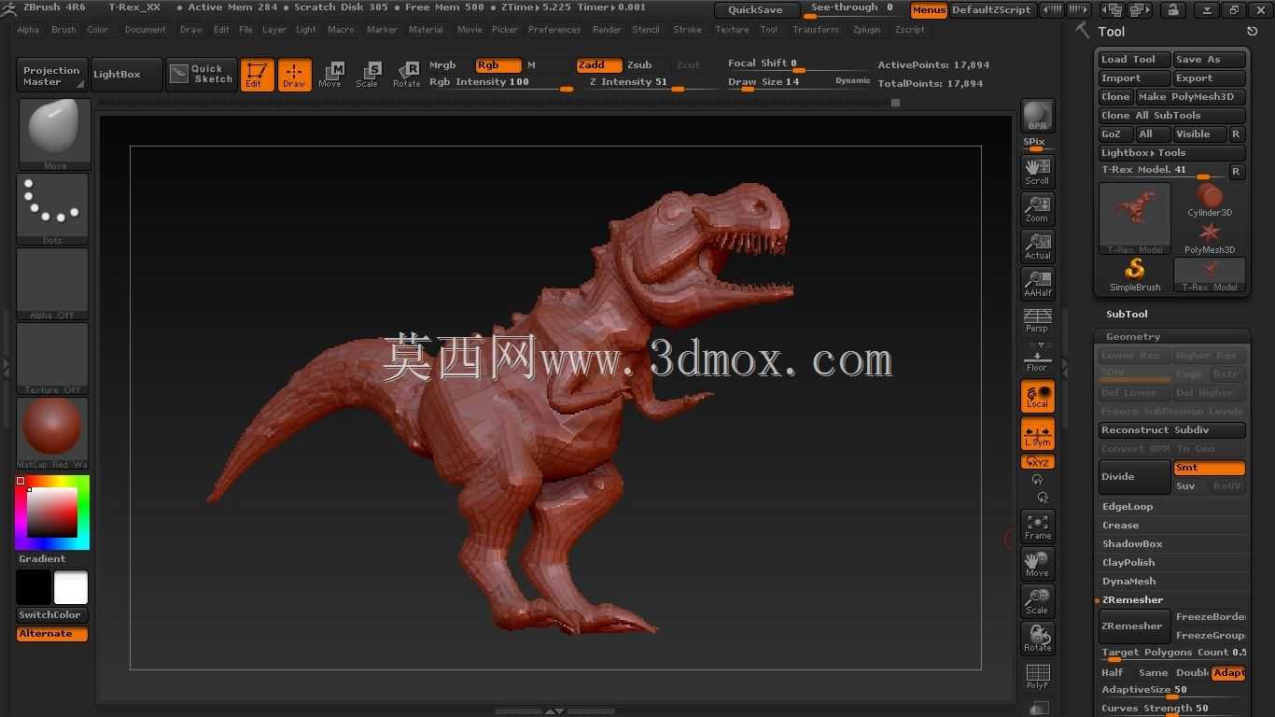The width and height of the screenshot is (1275, 717).
Task: Select the Cylinder3D tool thumbnail
Action: coord(1210,200)
